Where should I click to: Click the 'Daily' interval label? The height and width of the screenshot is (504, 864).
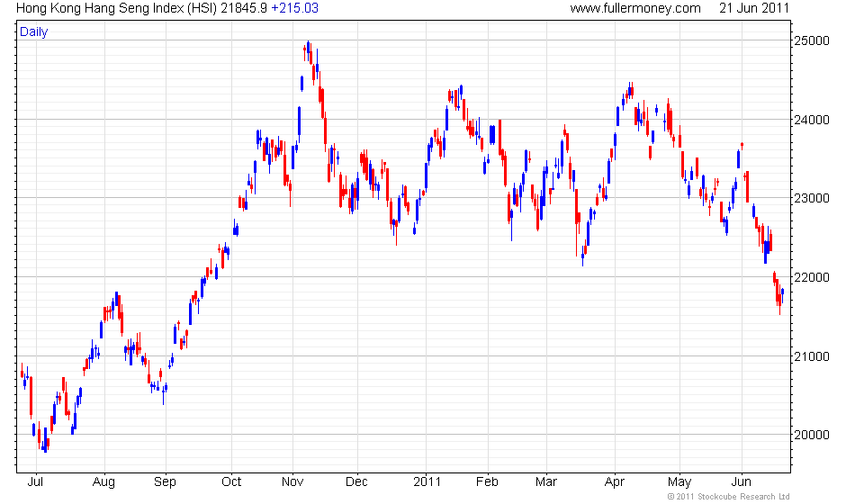33,31
